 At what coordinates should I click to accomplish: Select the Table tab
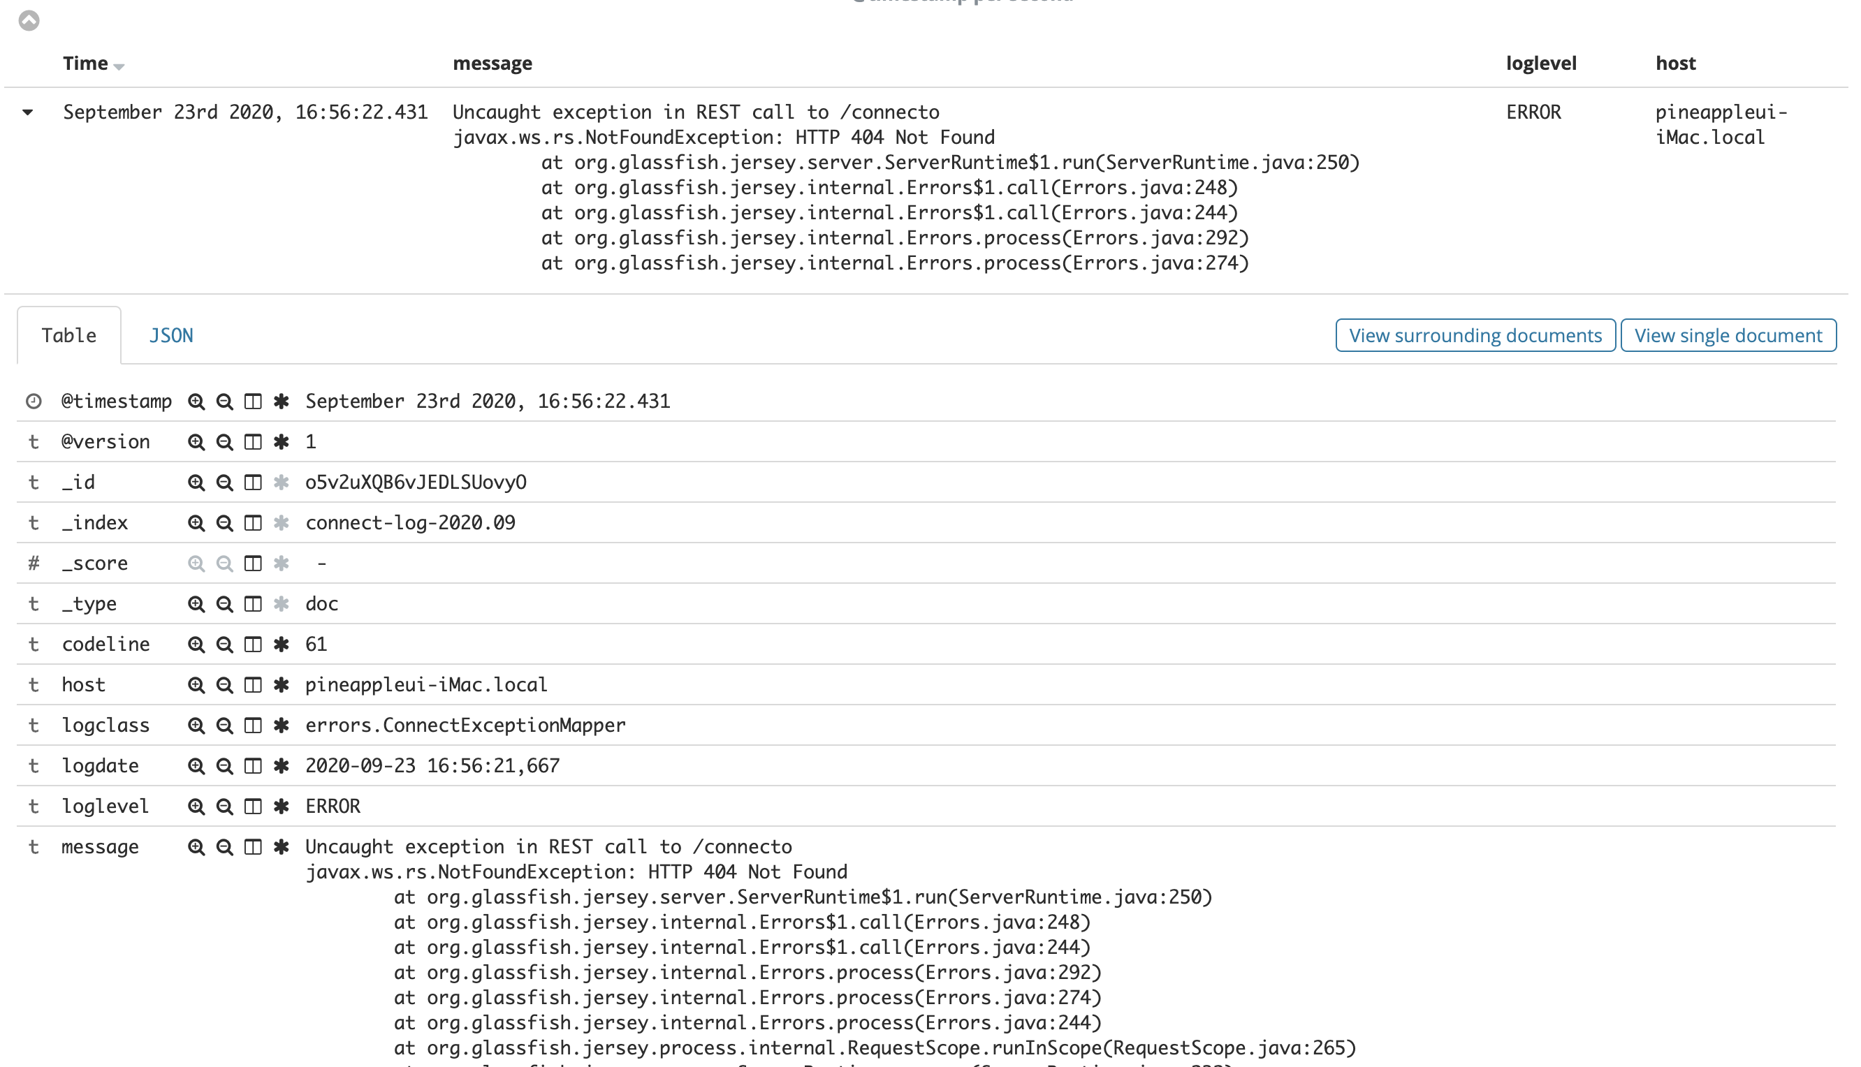[x=69, y=336]
